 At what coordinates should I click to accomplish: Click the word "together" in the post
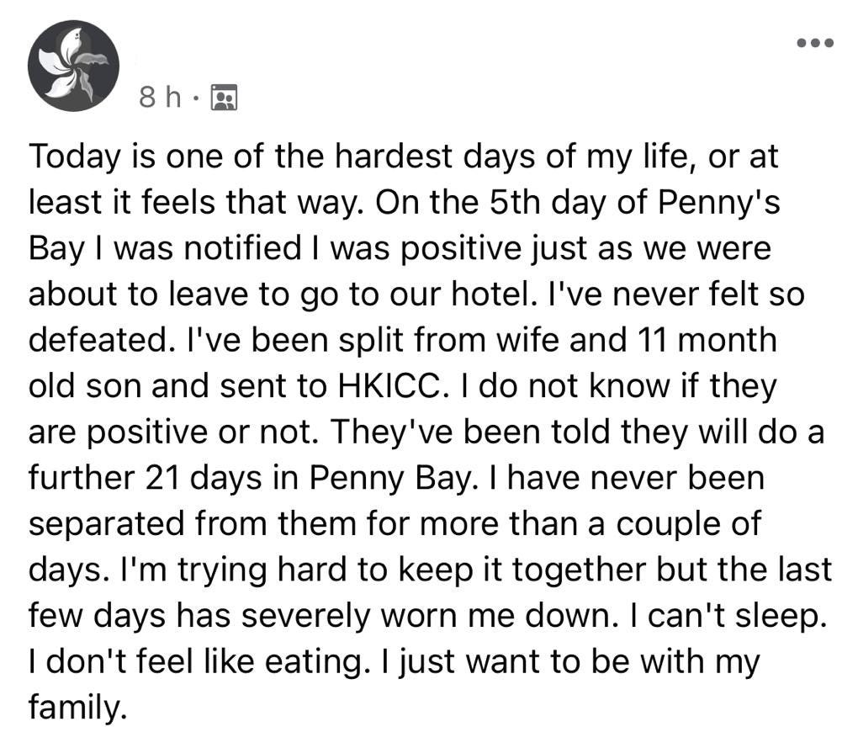(x=579, y=570)
